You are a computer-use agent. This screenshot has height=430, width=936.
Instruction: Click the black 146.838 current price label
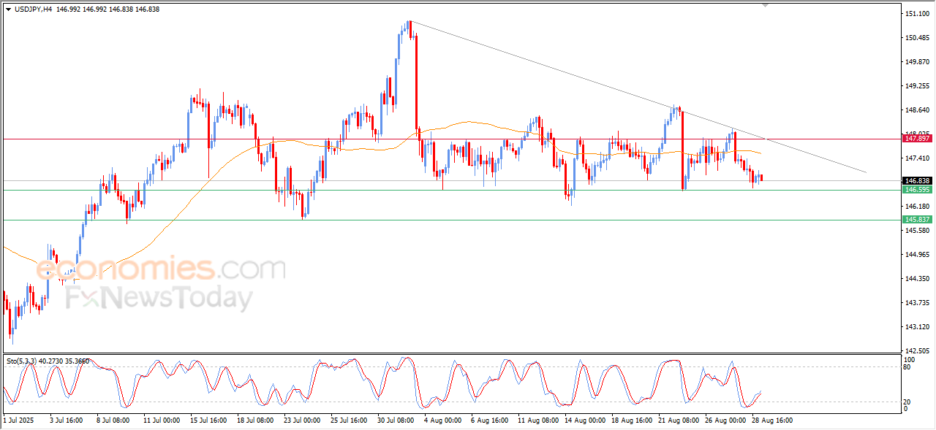point(917,180)
